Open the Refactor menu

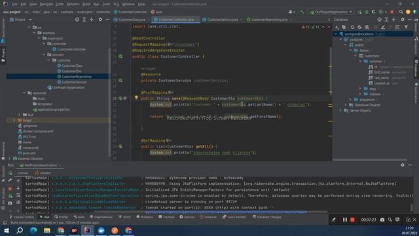click(x=73, y=4)
